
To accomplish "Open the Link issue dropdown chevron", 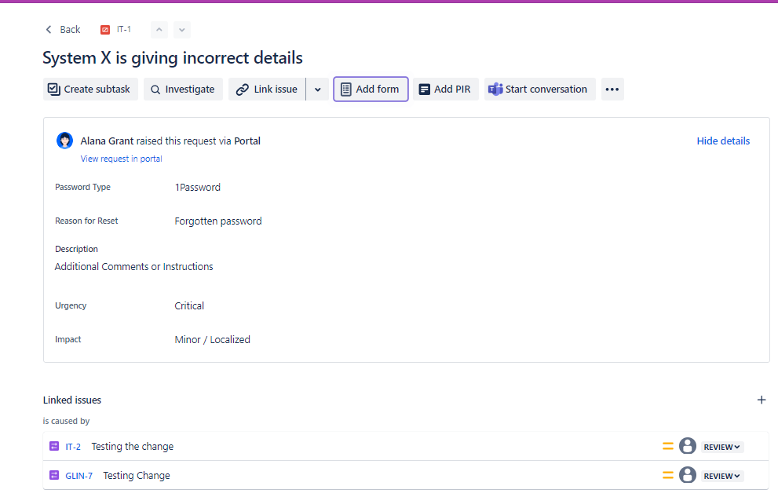I will coord(317,89).
